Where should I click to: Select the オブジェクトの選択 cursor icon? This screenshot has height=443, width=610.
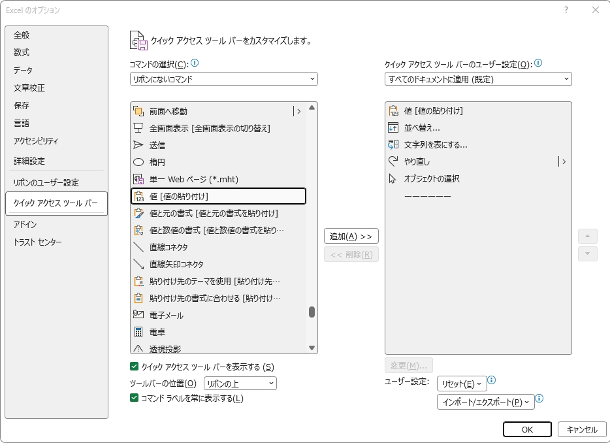[393, 178]
